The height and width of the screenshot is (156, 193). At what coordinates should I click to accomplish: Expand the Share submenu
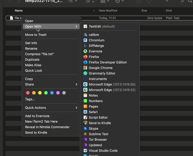point(51,85)
